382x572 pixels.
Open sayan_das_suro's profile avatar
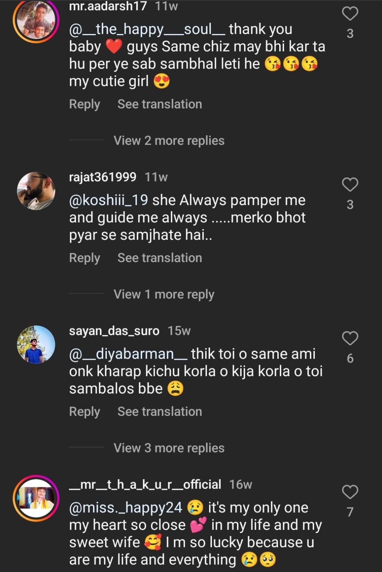tap(36, 344)
